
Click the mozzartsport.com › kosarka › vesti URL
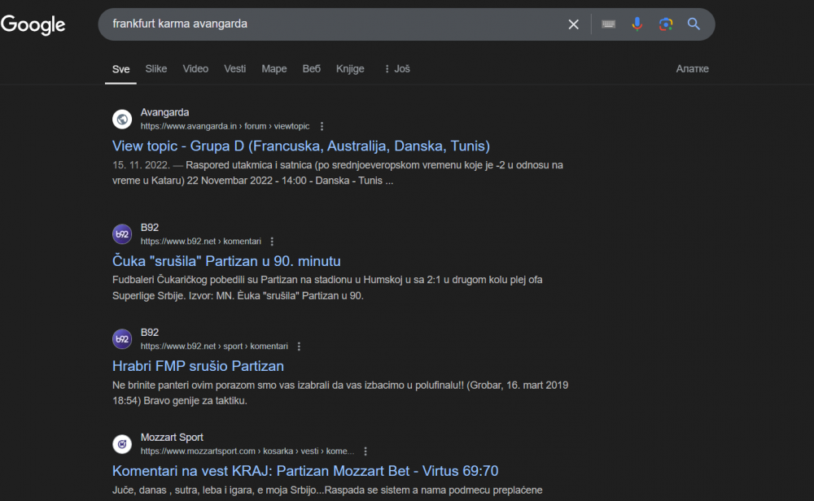pyautogui.click(x=247, y=451)
